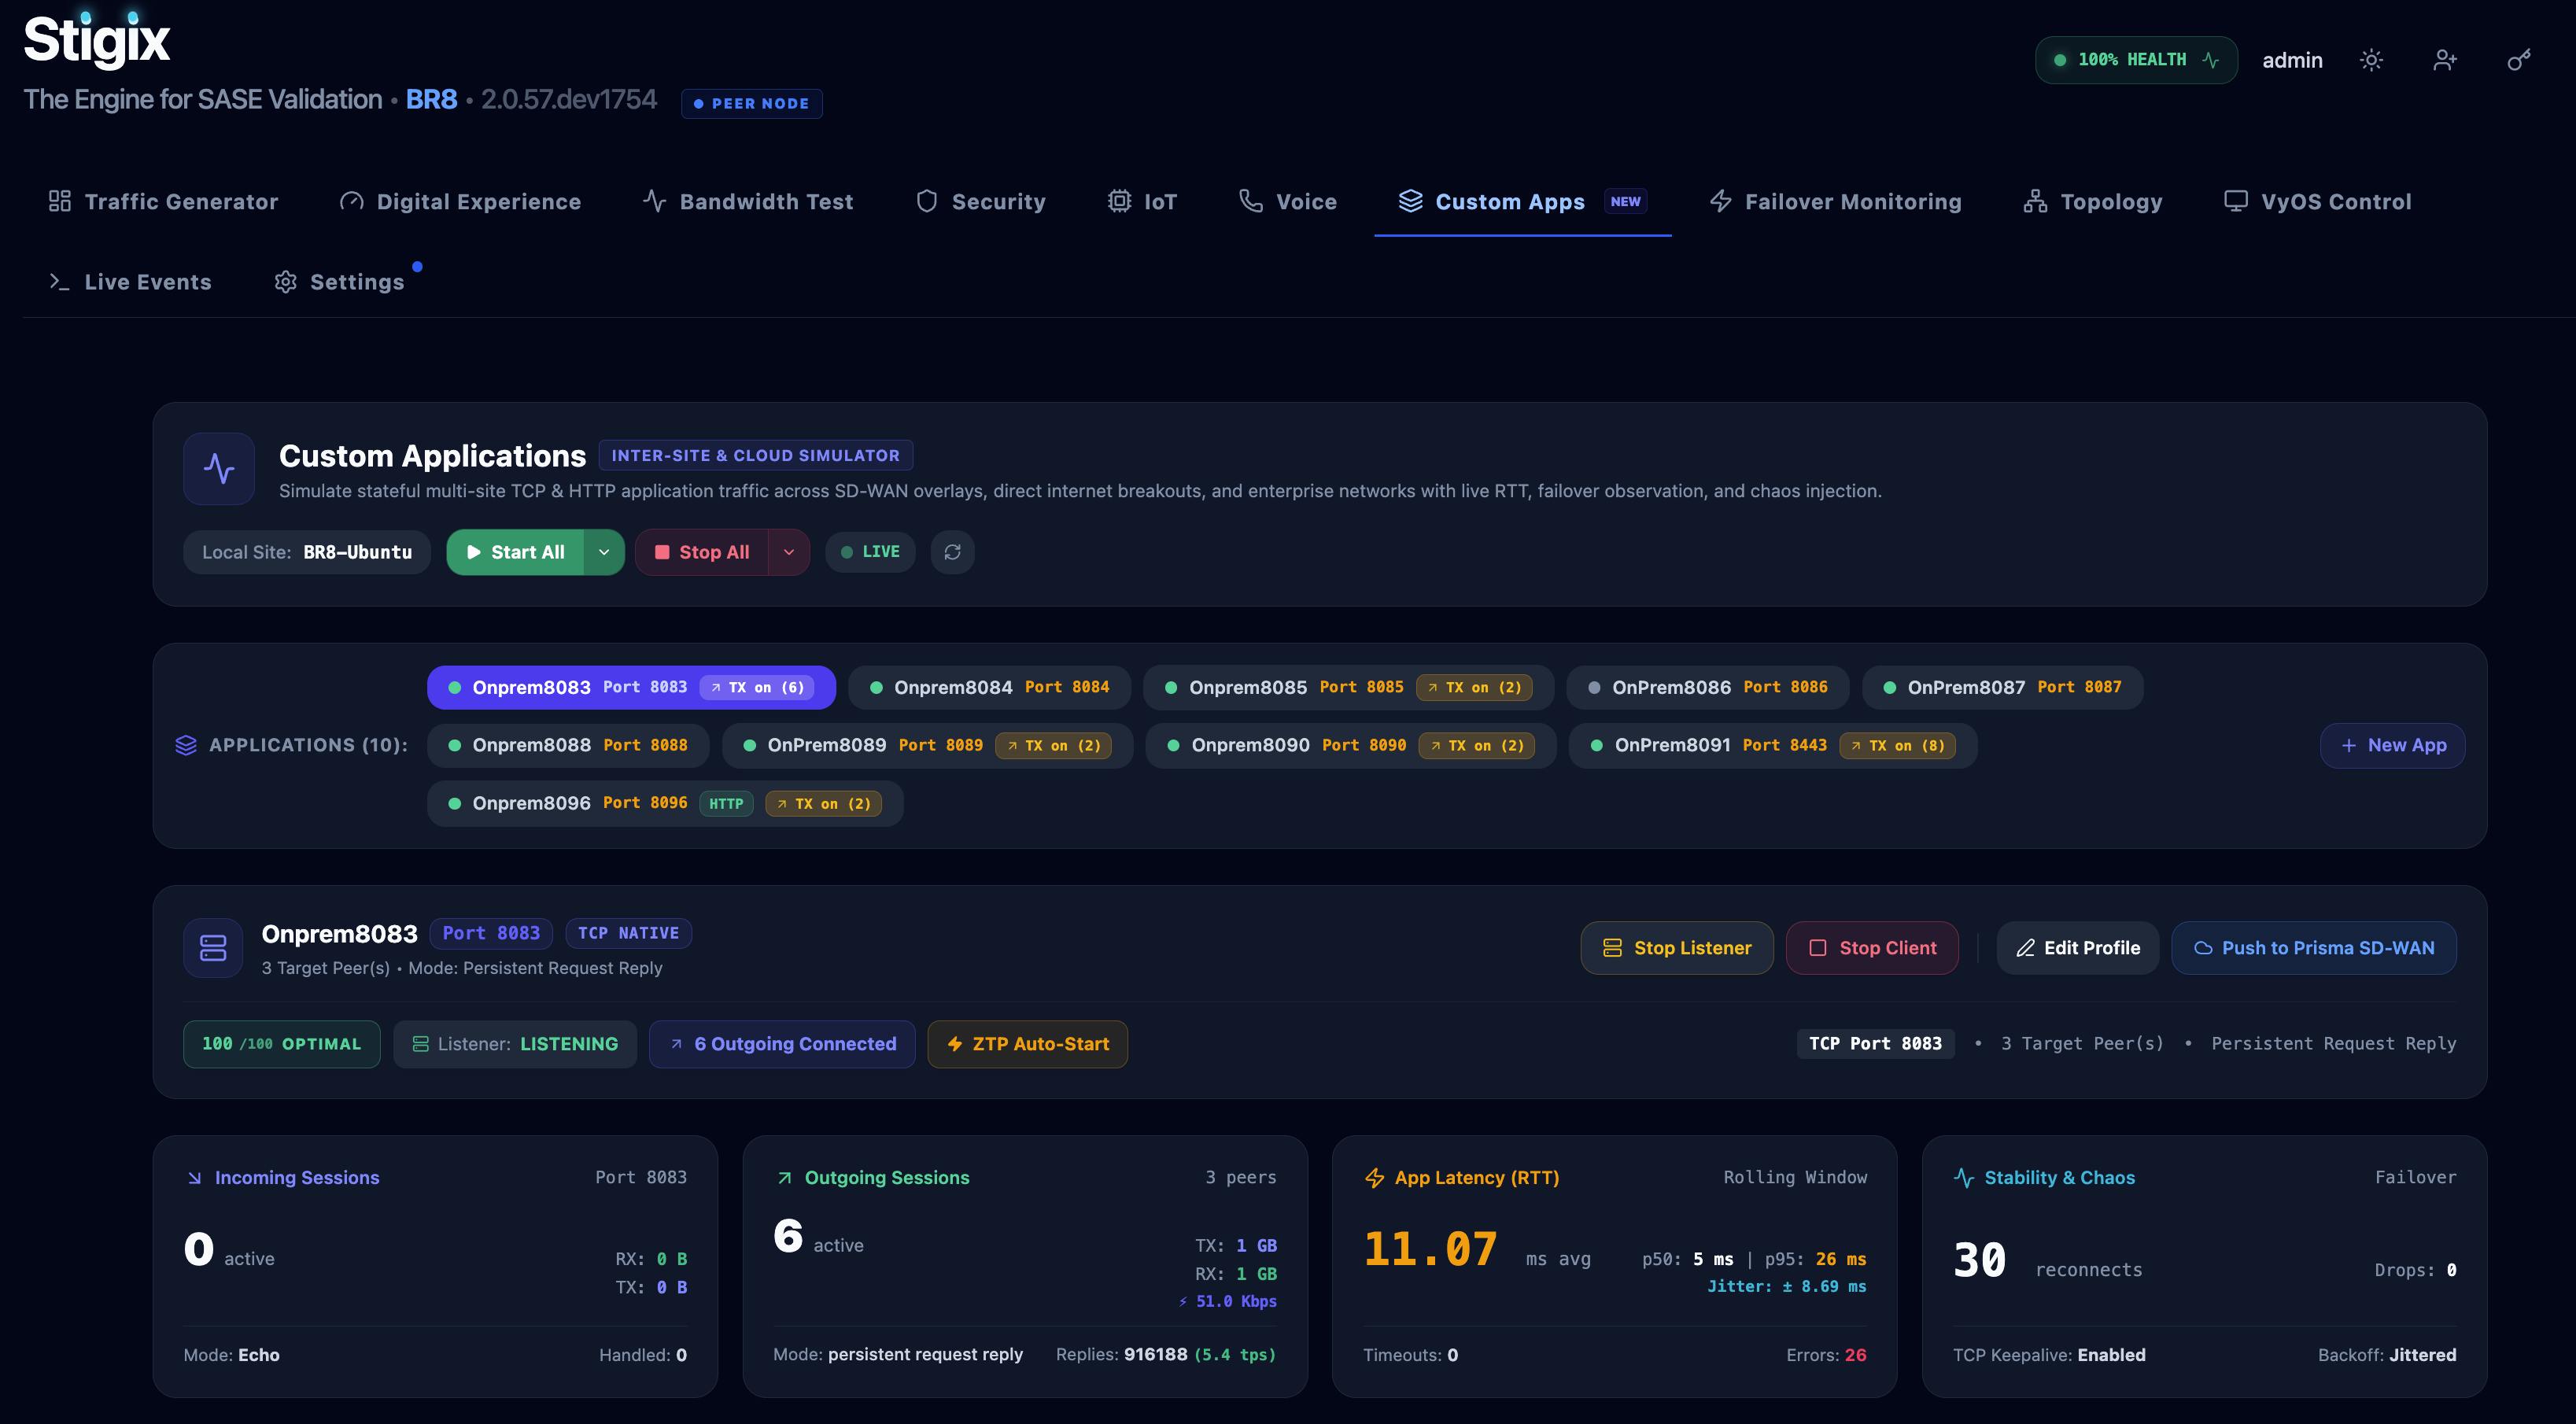2576x1424 pixels.
Task: Toggle the LIVE indicator
Action: pyautogui.click(x=870, y=552)
